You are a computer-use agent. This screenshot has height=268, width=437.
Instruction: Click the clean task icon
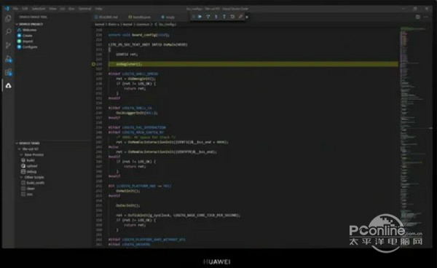(x=23, y=189)
